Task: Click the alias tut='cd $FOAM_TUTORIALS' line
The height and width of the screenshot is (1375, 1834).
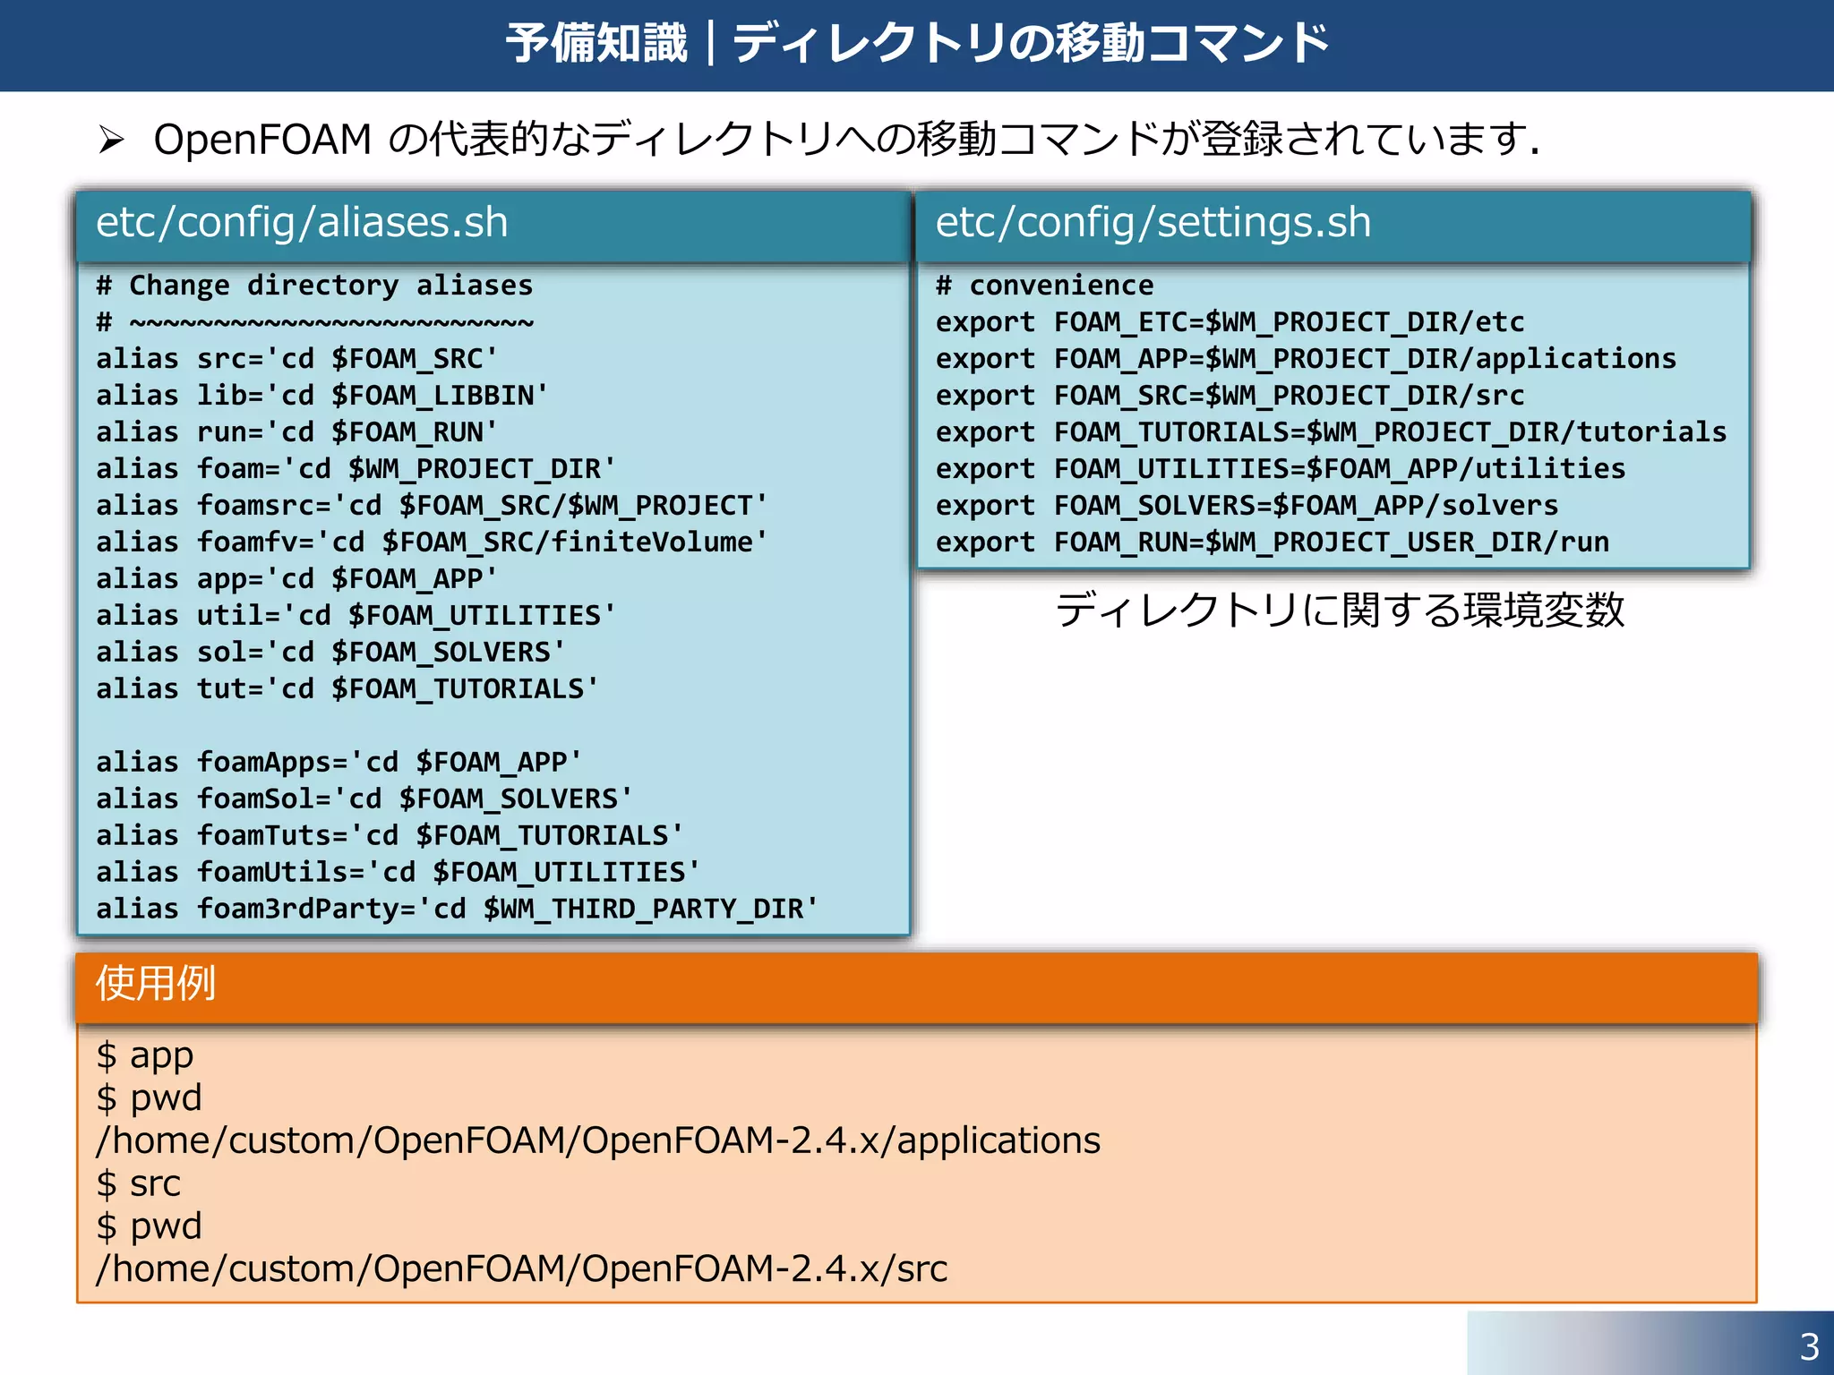Action: (347, 689)
